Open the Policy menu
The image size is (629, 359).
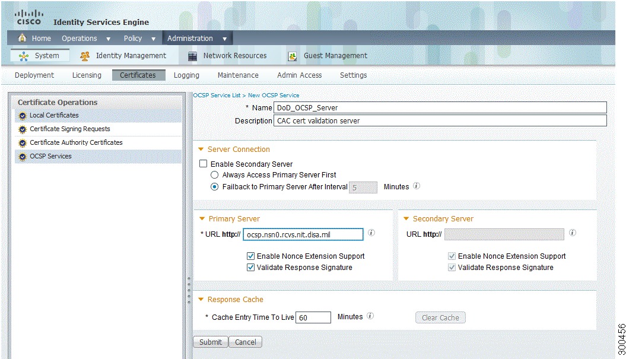[133, 39]
